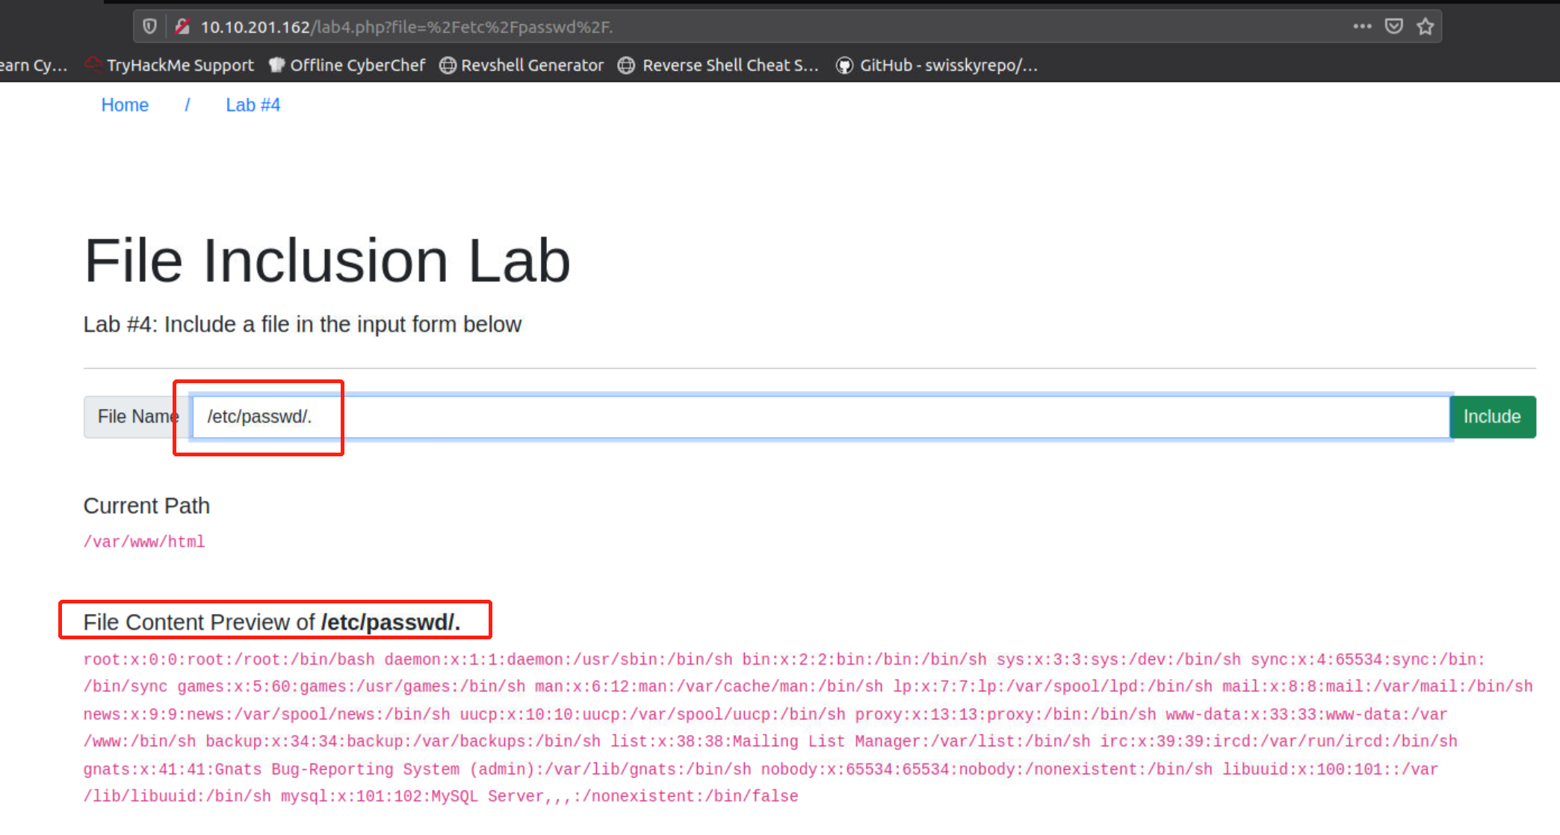The height and width of the screenshot is (835, 1560).
Task: Open the truncated 'earn Cy...' bookmark
Action: click(34, 66)
